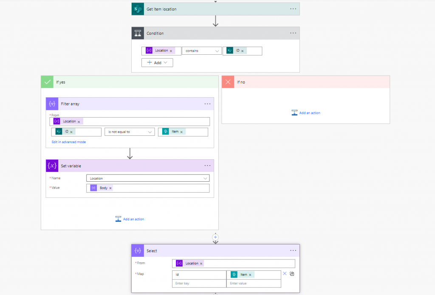Click the red If no X icon
This screenshot has width=435, height=295.
click(228, 82)
